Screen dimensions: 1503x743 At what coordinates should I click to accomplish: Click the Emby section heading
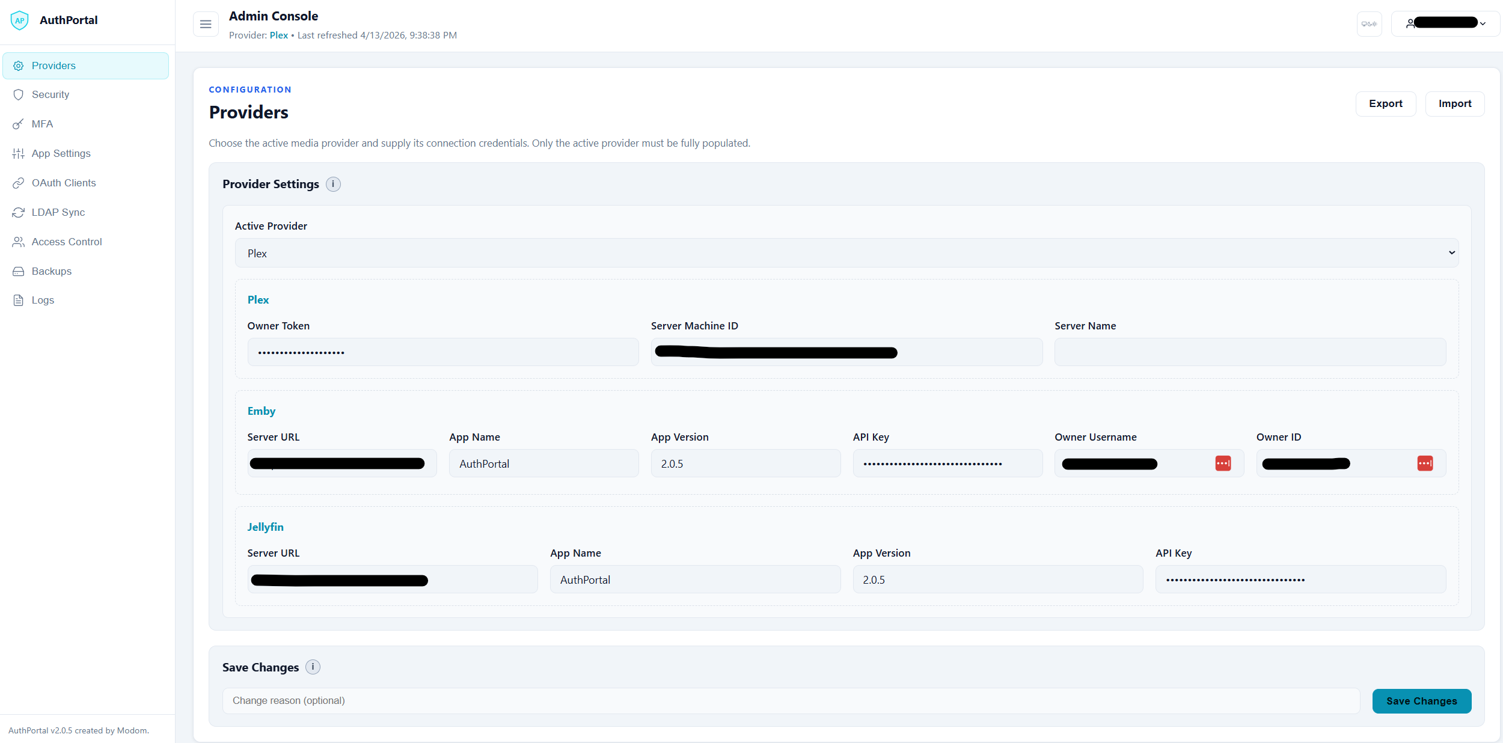tap(261, 411)
